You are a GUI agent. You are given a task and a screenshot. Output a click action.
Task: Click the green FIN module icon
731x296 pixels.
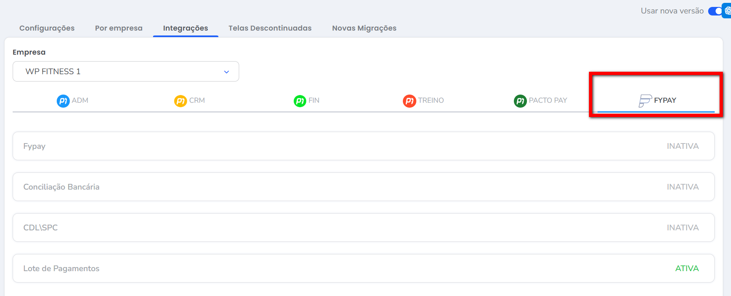[300, 101]
